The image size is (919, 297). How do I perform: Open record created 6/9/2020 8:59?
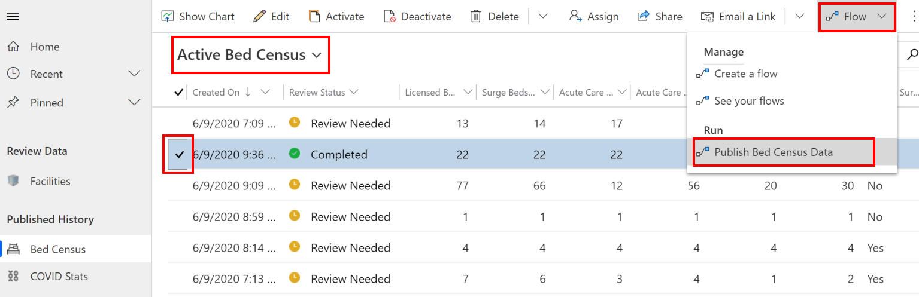[x=234, y=217]
